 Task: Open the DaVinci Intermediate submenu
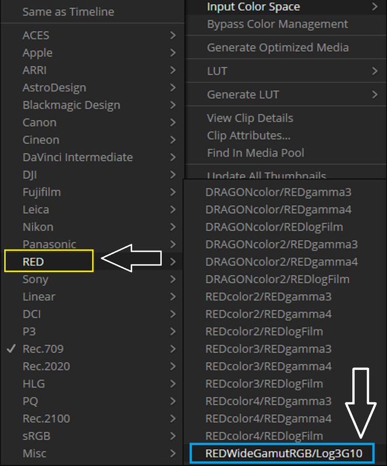click(x=92, y=157)
